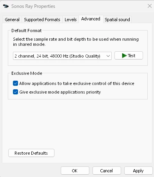
Task: Select the Advanced tab
Action: pyautogui.click(x=91, y=19)
